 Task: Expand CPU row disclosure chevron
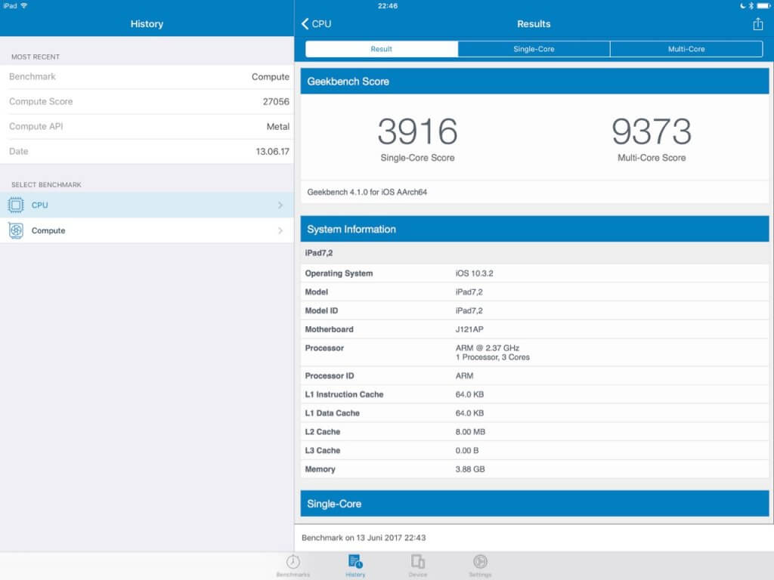click(x=280, y=205)
